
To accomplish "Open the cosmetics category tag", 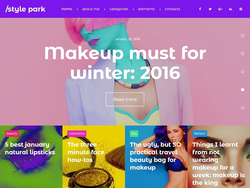I will tap(77, 133).
